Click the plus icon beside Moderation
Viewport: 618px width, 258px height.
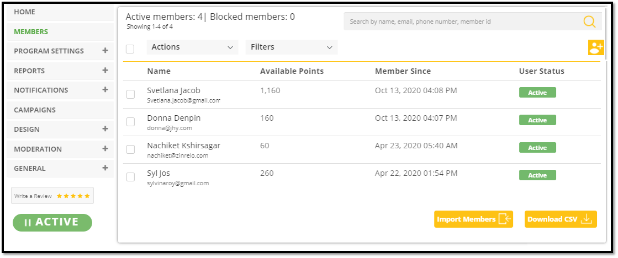point(105,149)
